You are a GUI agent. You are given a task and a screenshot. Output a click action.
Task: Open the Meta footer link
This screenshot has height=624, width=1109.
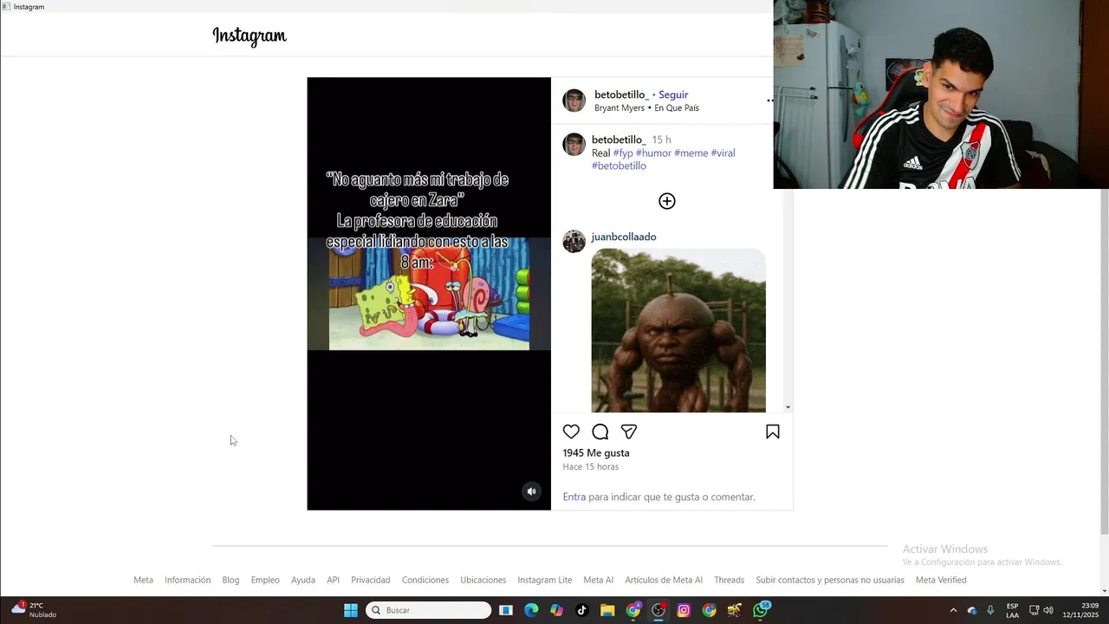tap(143, 580)
